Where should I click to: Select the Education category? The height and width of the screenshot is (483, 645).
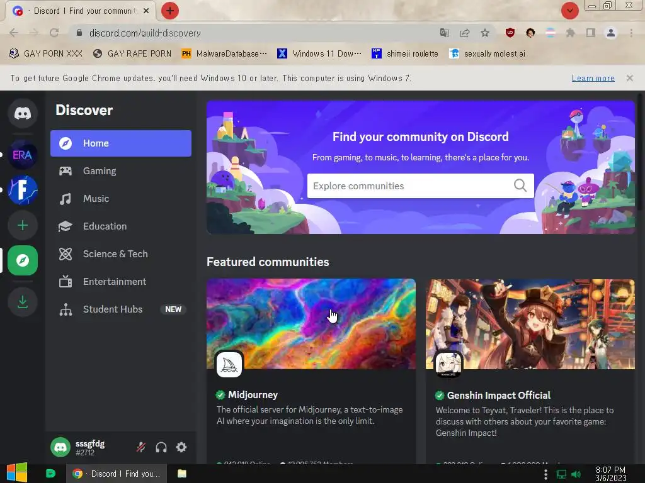[121, 226]
